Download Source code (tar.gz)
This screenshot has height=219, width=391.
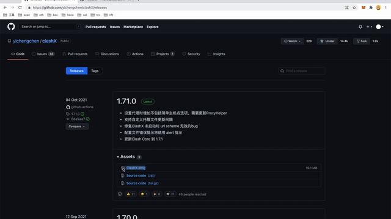(x=142, y=183)
